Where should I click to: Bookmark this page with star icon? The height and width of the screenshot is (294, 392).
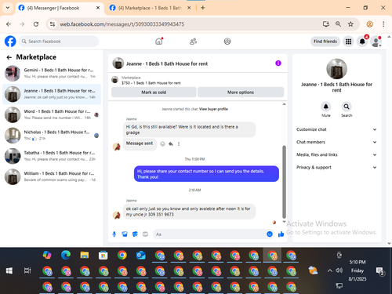coord(350,24)
